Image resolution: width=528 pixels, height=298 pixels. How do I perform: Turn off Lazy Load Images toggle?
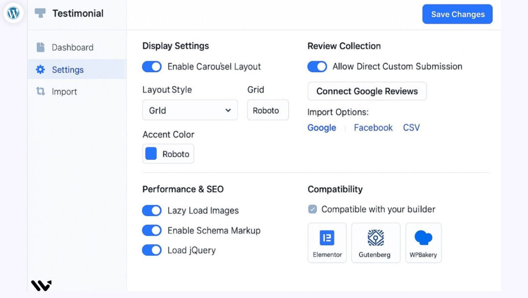click(152, 210)
